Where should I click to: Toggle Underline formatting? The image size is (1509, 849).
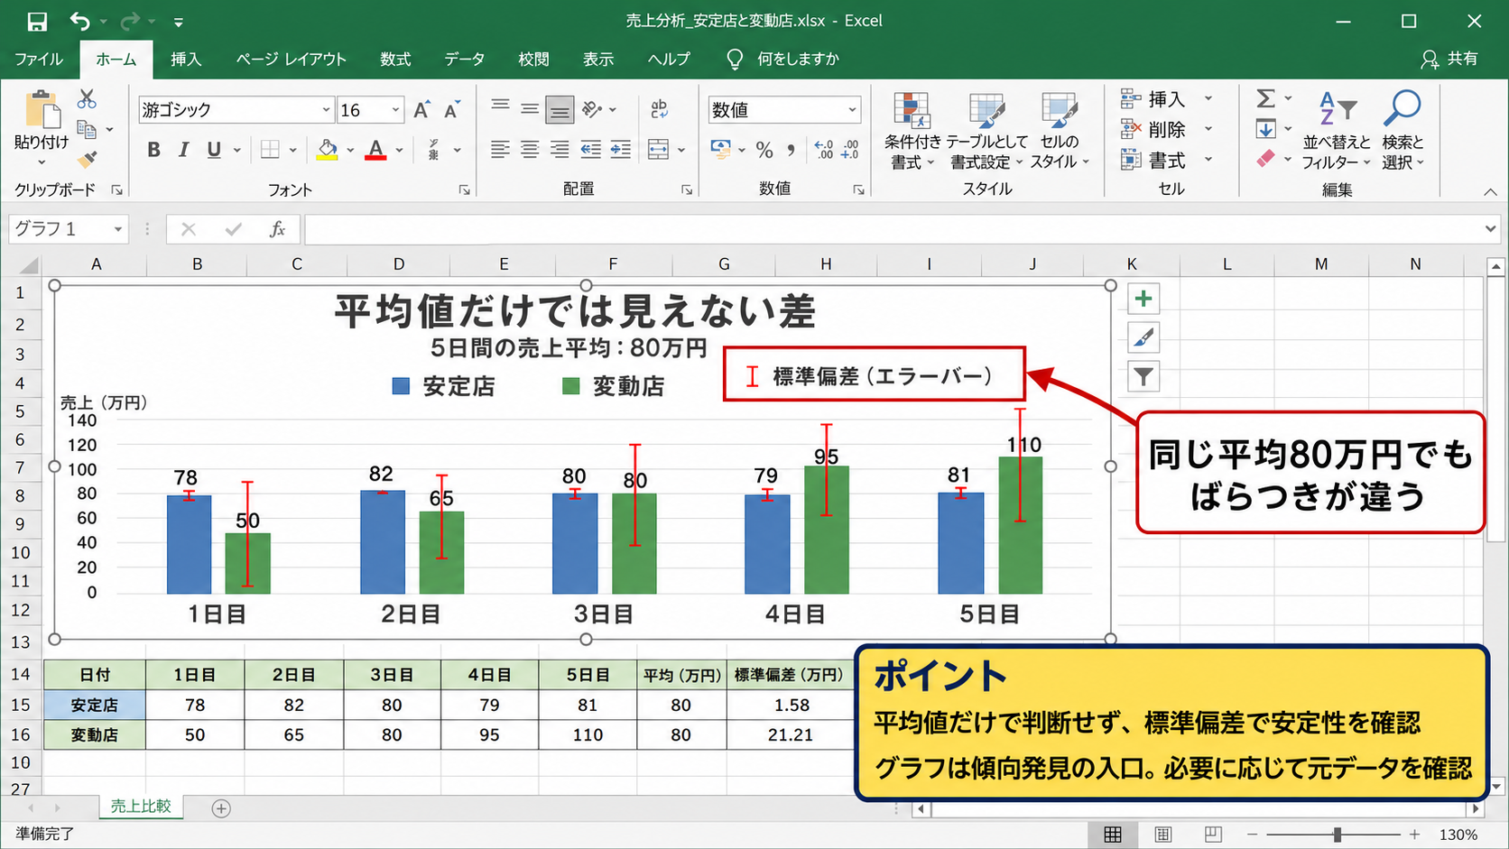pyautogui.click(x=214, y=150)
